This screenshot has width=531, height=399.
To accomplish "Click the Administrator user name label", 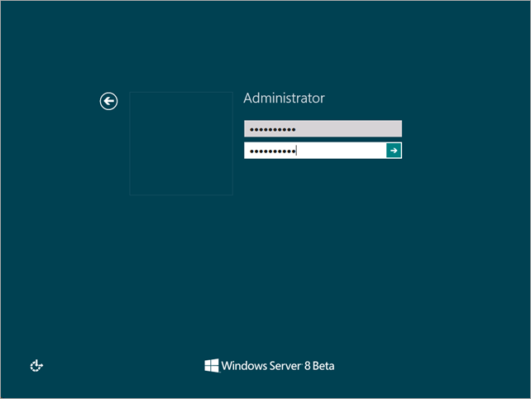I will pos(284,99).
